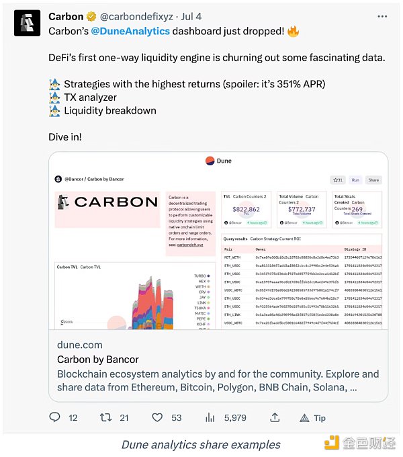
Task: Share the tweet via upload icon
Action: (275, 417)
